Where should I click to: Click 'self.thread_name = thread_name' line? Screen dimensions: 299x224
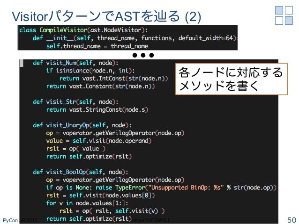click(x=97, y=46)
